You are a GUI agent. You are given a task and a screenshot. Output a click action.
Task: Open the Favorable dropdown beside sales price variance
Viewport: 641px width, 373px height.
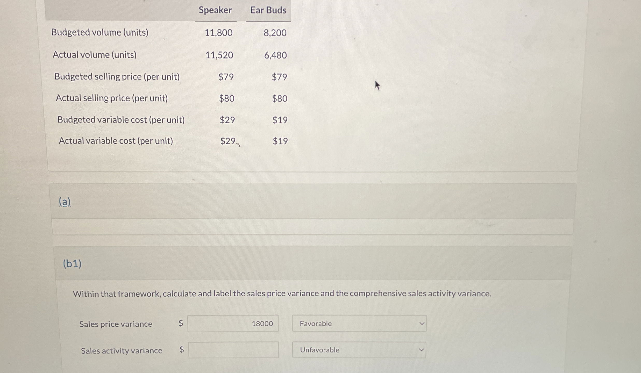tap(359, 323)
